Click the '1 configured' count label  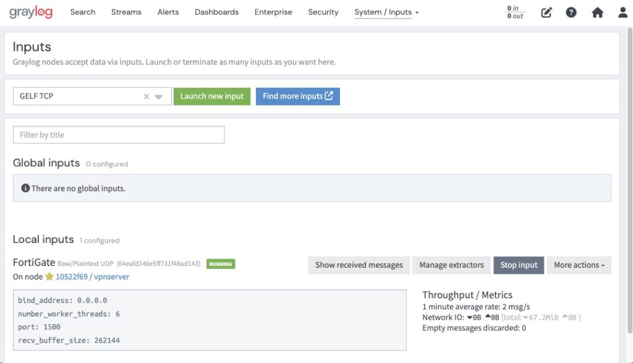(100, 241)
